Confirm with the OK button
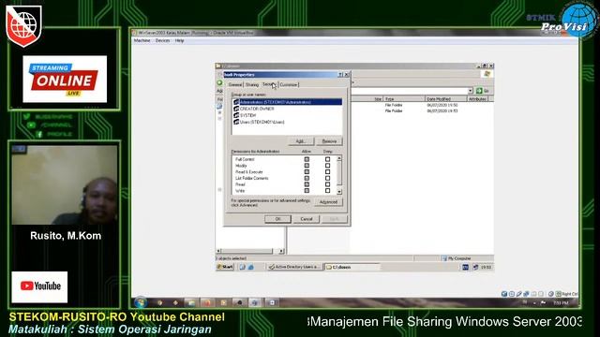Image resolution: width=600 pixels, height=337 pixels. pyautogui.click(x=277, y=219)
